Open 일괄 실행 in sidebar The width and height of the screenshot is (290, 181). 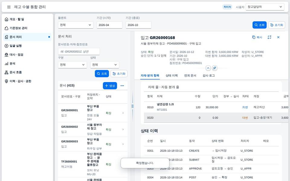[x=27, y=46]
